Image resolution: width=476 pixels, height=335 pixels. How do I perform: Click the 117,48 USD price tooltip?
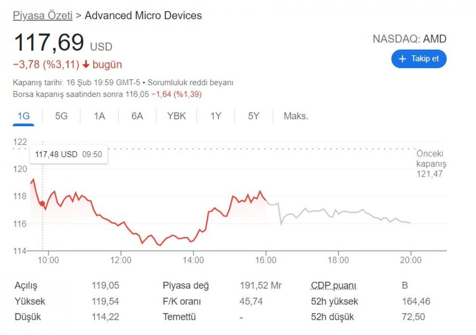68,154
